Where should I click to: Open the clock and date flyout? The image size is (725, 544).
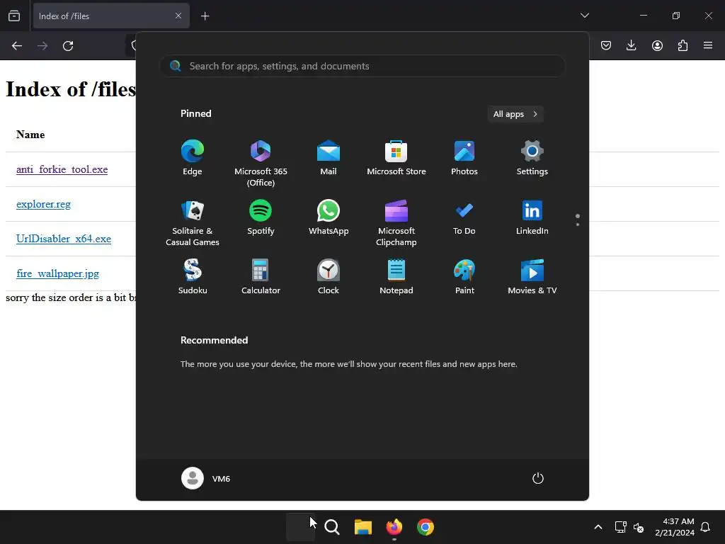pos(674,527)
